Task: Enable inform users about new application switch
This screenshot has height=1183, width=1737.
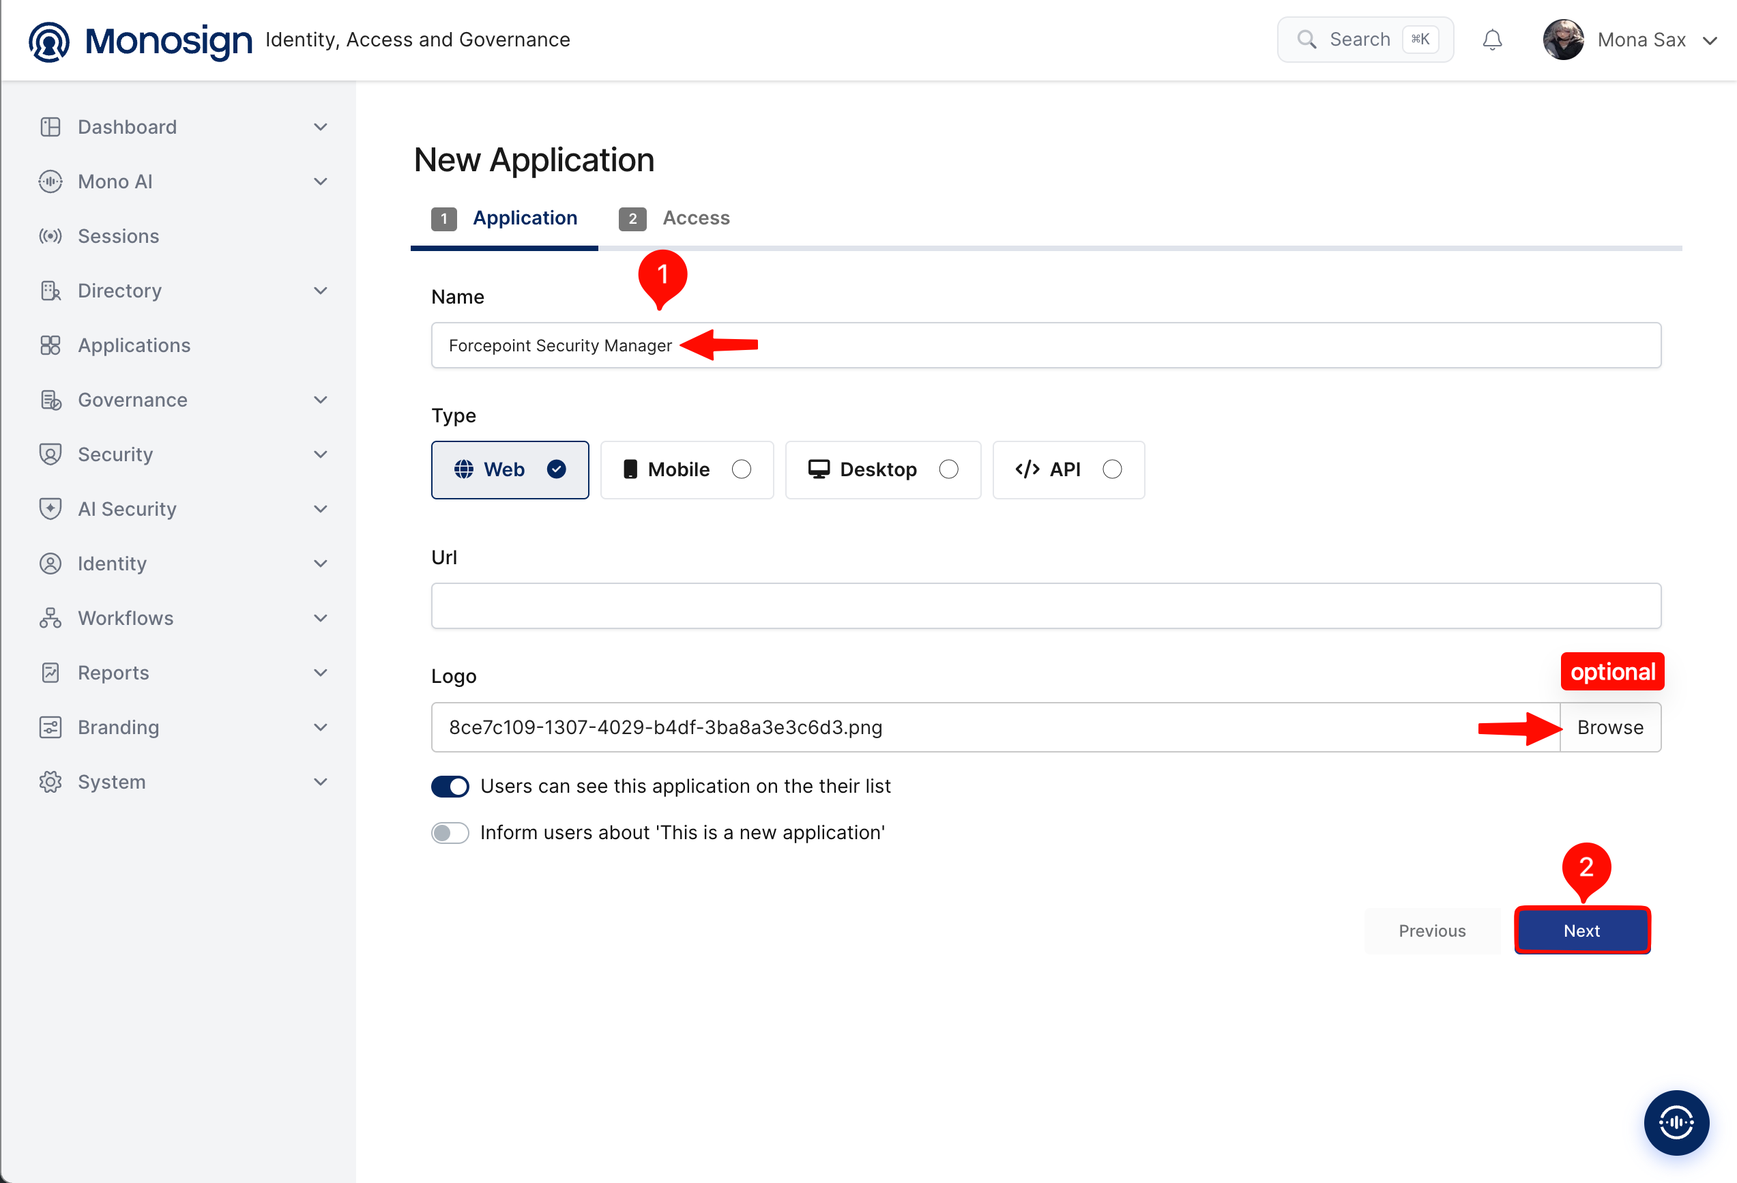Action: (x=450, y=832)
